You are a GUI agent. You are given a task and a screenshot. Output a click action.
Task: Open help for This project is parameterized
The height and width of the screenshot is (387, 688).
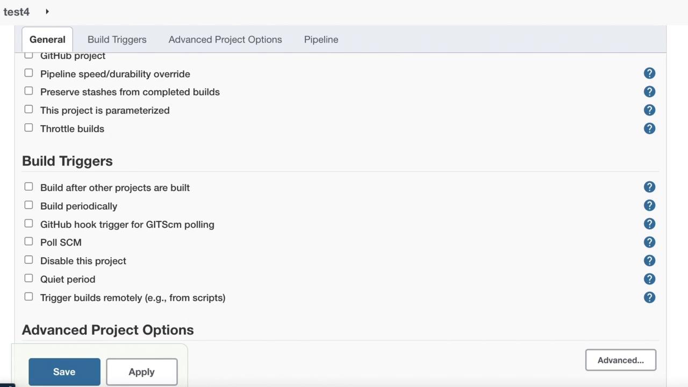(x=649, y=110)
